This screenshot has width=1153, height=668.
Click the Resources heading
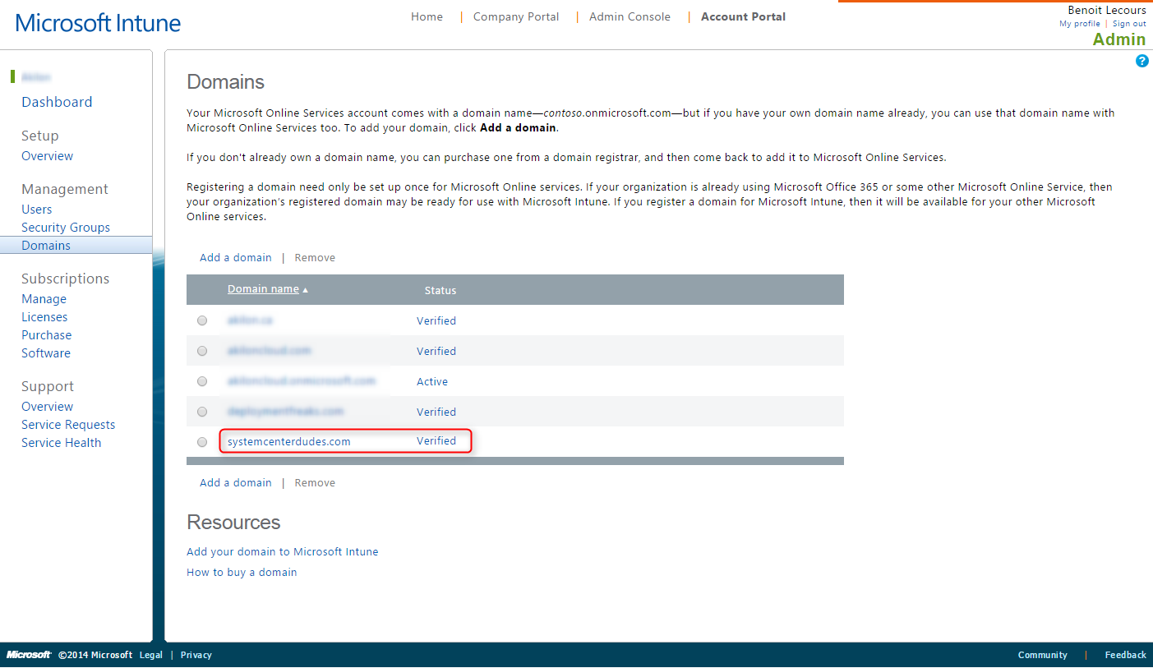point(233,523)
